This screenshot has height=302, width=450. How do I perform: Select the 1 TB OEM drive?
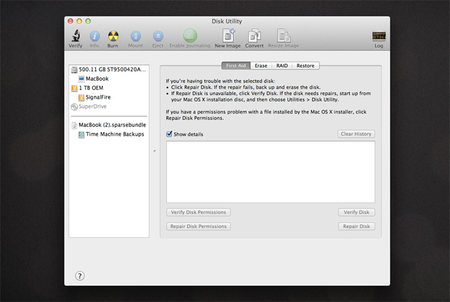tap(109, 88)
